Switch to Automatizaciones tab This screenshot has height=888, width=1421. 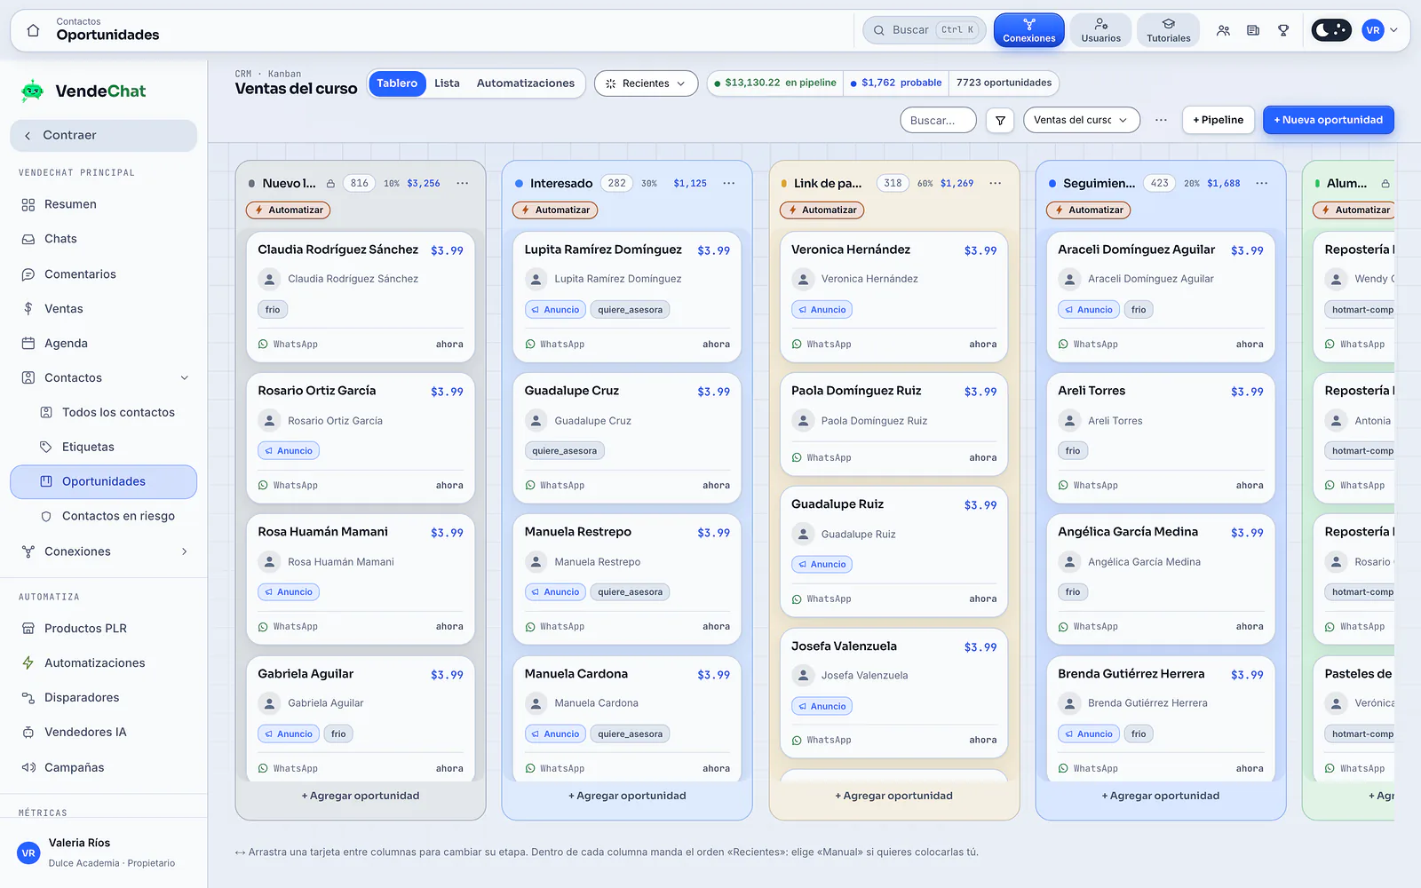tap(526, 83)
